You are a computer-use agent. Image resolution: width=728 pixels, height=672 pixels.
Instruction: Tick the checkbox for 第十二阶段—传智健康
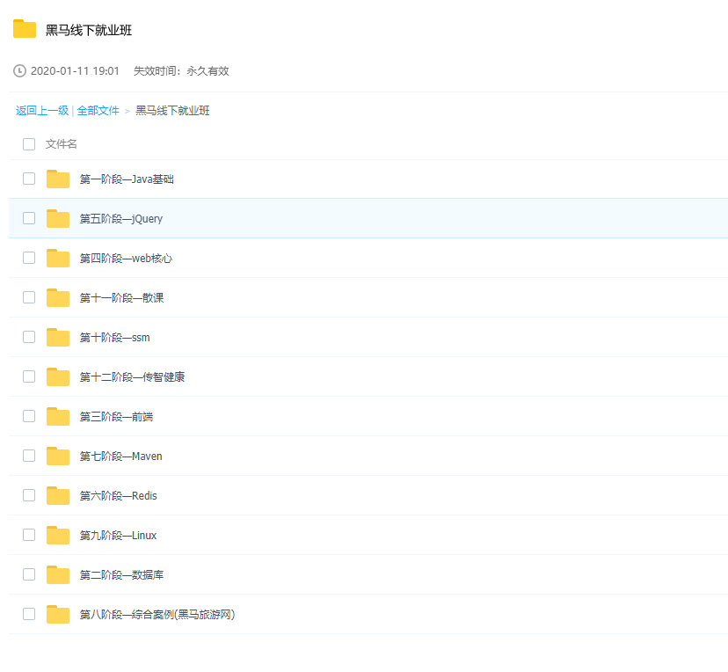point(29,376)
